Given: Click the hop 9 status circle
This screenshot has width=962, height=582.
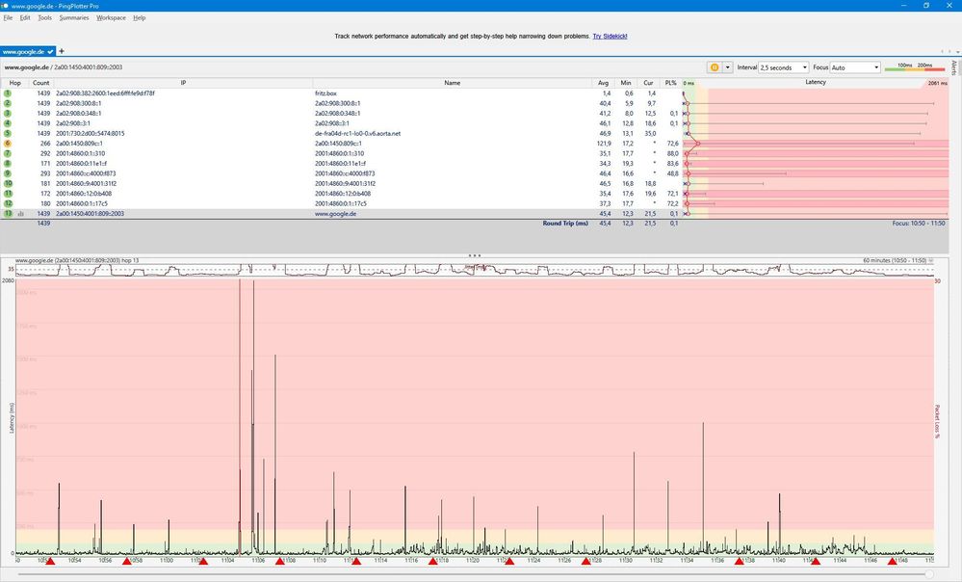Looking at the screenshot, I should click(8, 173).
